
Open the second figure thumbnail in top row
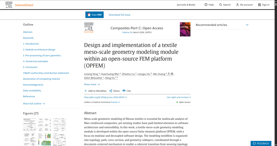[45, 125]
